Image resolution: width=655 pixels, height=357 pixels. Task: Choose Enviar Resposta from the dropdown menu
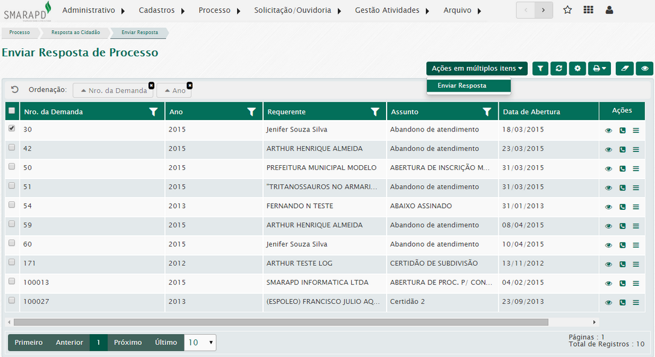tap(462, 86)
